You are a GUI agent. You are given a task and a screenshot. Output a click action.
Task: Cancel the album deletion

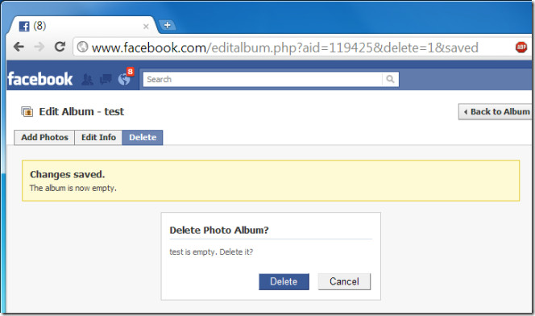click(344, 281)
